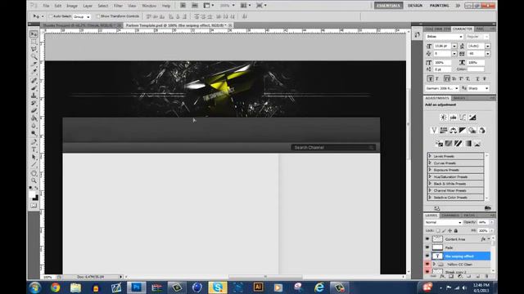The height and width of the screenshot is (294, 524).
Task: Select the Crop tool
Action: [34, 65]
